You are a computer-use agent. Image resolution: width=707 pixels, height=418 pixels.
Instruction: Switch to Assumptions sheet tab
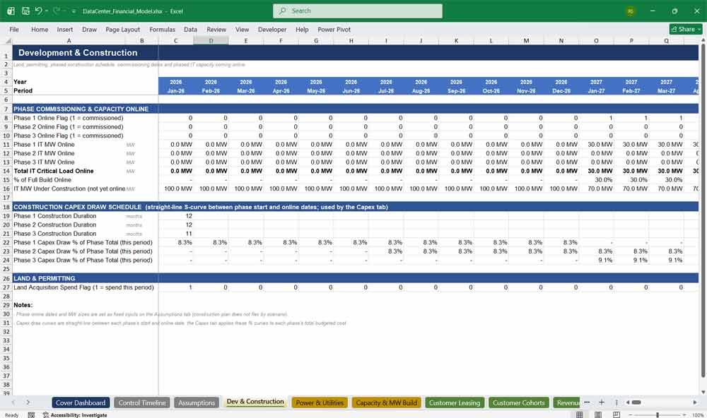tap(197, 402)
